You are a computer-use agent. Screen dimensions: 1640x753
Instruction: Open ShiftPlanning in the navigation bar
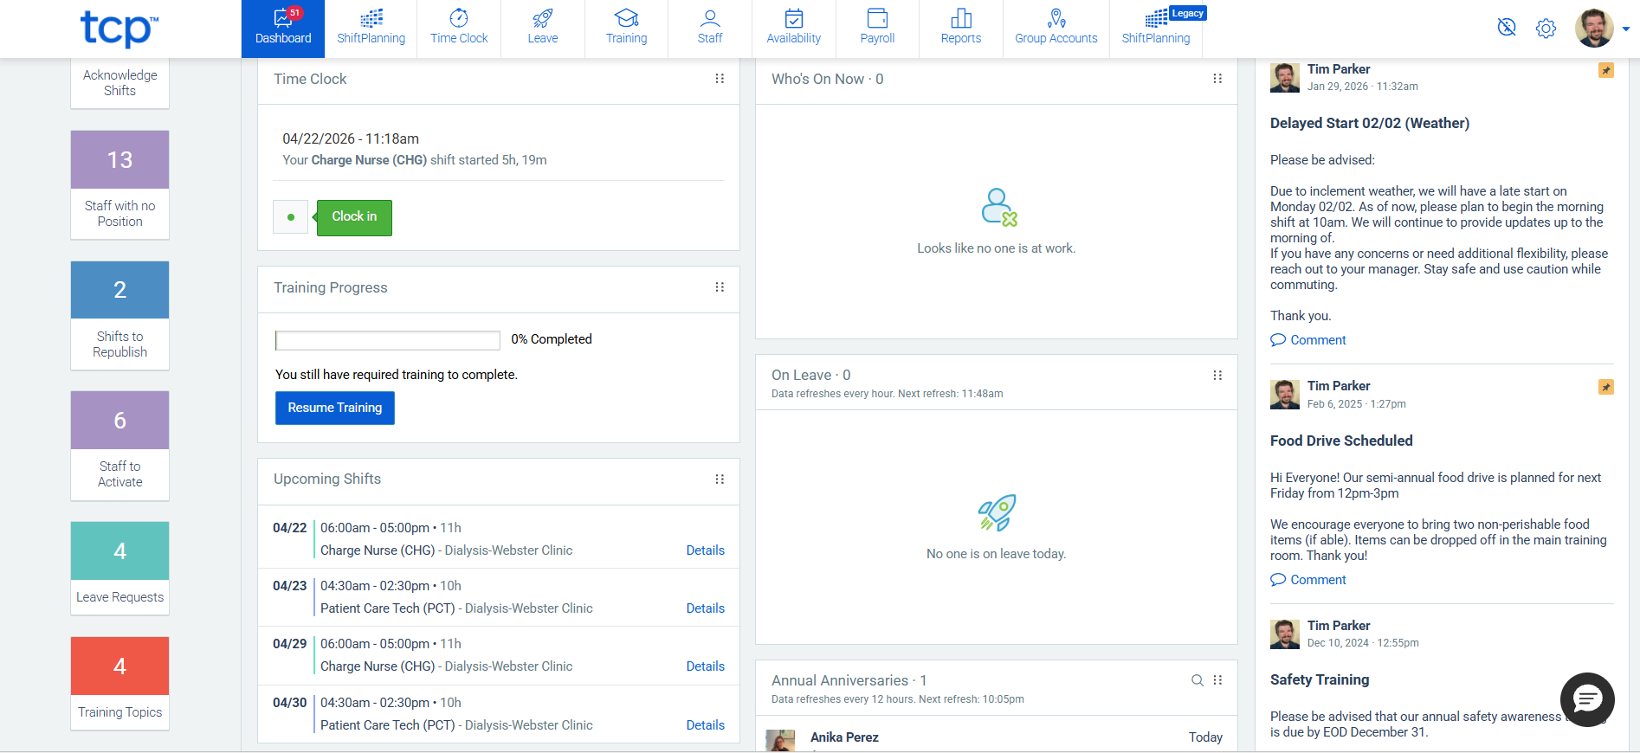(371, 29)
